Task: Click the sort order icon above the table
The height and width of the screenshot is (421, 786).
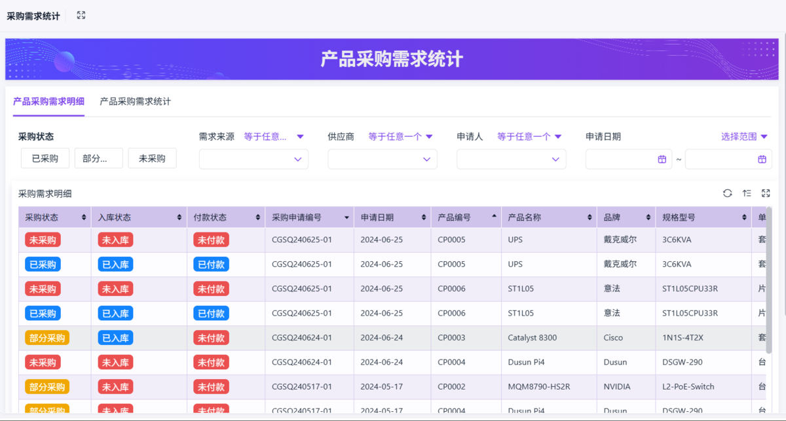Action: [x=747, y=193]
